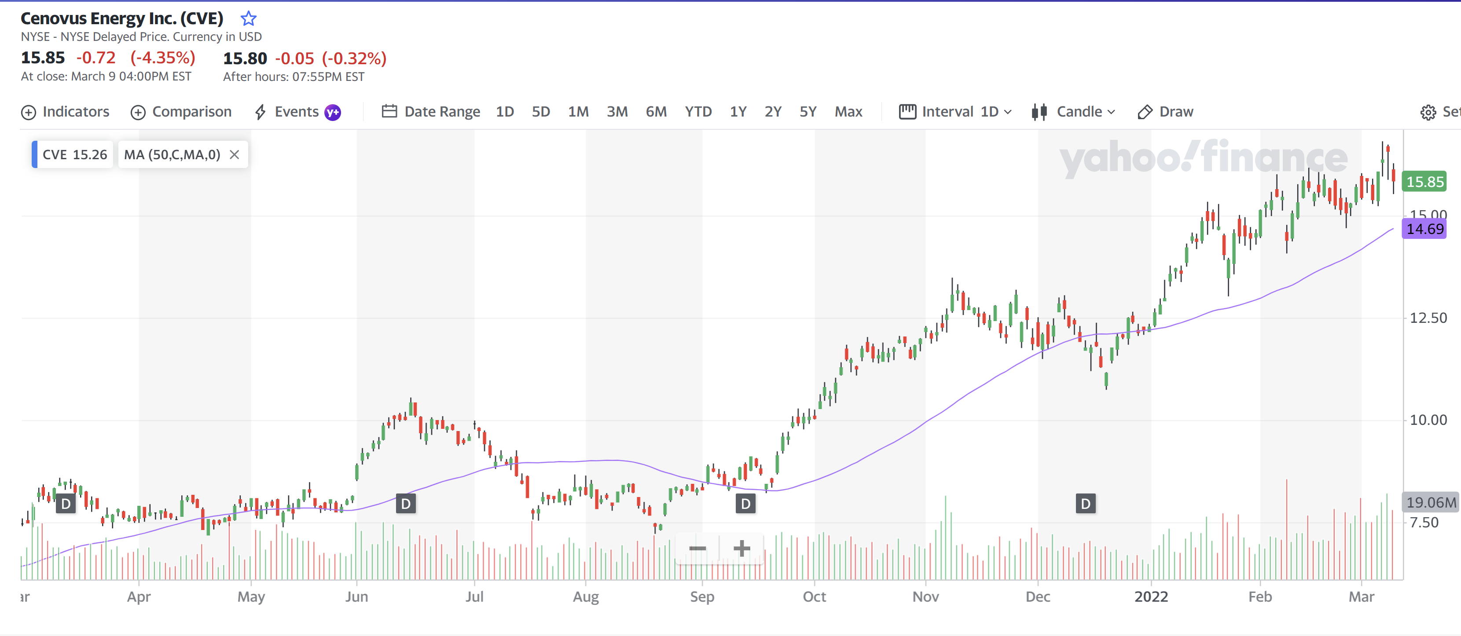The image size is (1461, 636).
Task: Click the dividend D marker in September
Action: [x=745, y=503]
